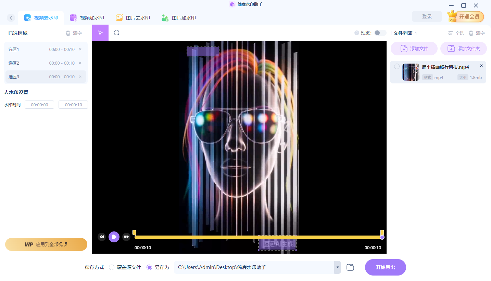491x281 pixels.
Task: Select the 覆盖源文件 radio option
Action: [112, 267]
